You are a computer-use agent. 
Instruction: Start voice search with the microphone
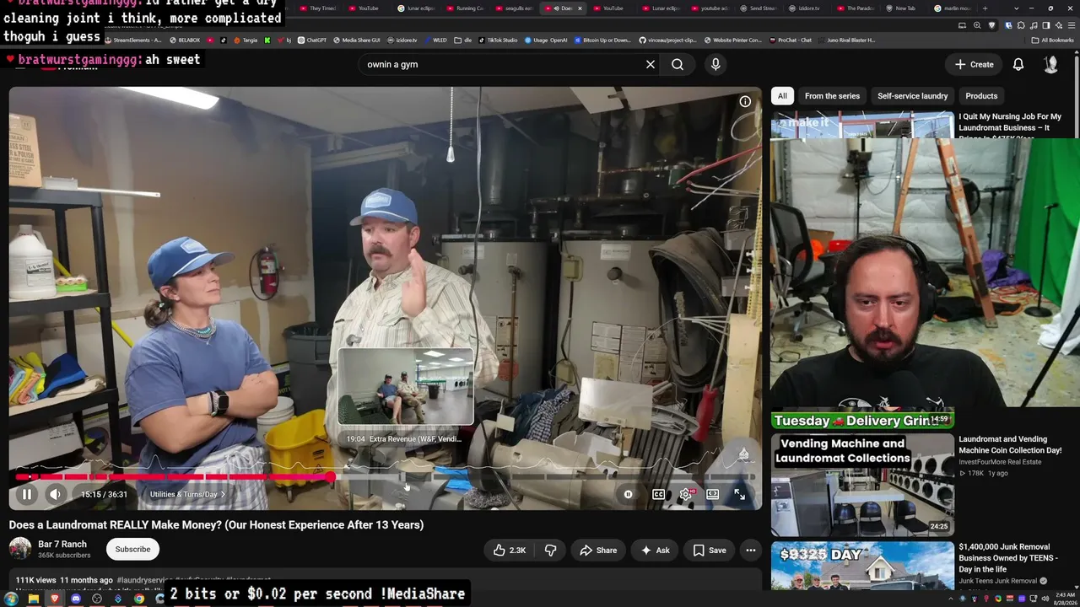715,64
